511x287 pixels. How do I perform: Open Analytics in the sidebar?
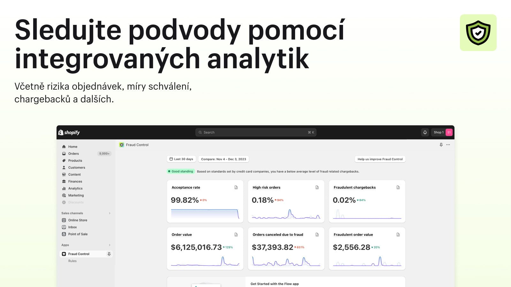coord(75,188)
